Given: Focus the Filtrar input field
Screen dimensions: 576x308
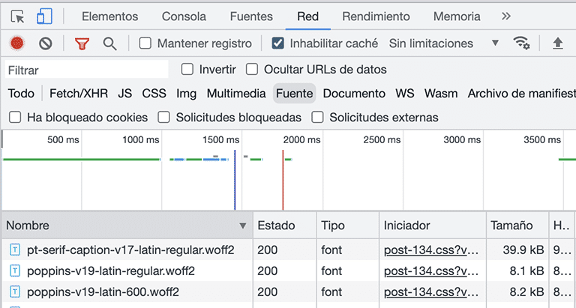Looking at the screenshot, I should (87, 70).
